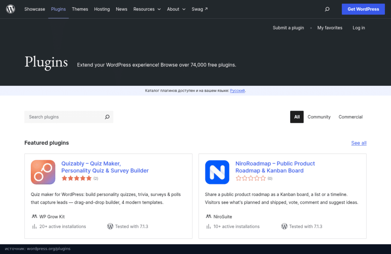Expand the About dropdown menu

pos(176,9)
